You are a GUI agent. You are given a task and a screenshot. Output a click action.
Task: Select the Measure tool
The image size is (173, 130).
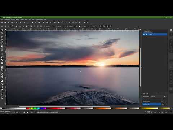click(2, 97)
